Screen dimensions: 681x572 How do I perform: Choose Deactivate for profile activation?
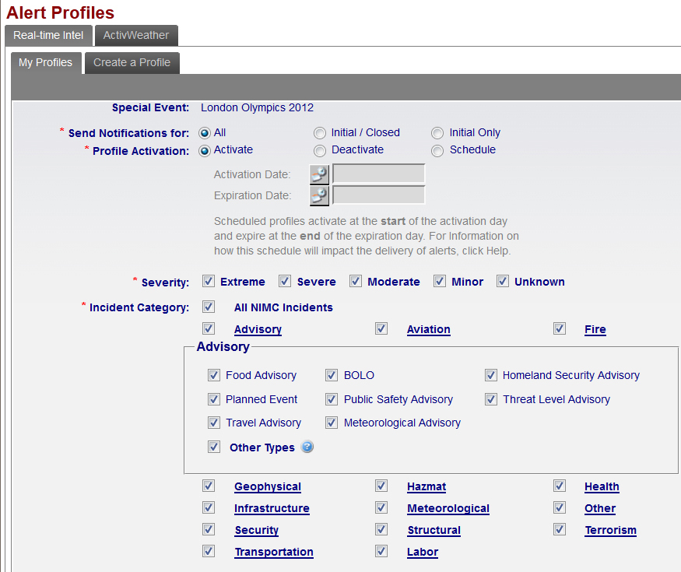click(320, 150)
